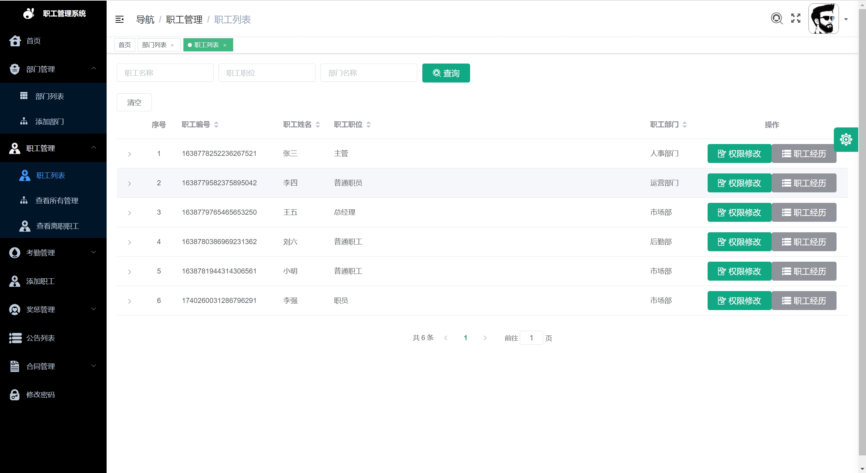
Task: Click the 修改密码 lock icon
Action: pyautogui.click(x=15, y=395)
